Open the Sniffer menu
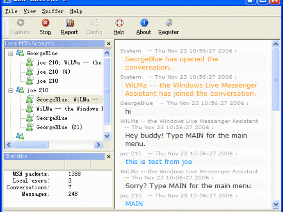 tap(52, 11)
